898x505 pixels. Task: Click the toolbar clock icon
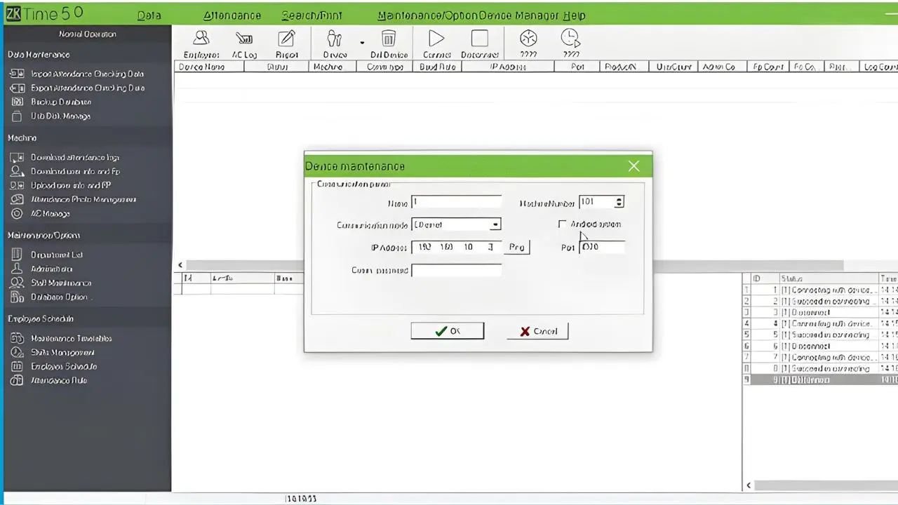[x=570, y=38]
